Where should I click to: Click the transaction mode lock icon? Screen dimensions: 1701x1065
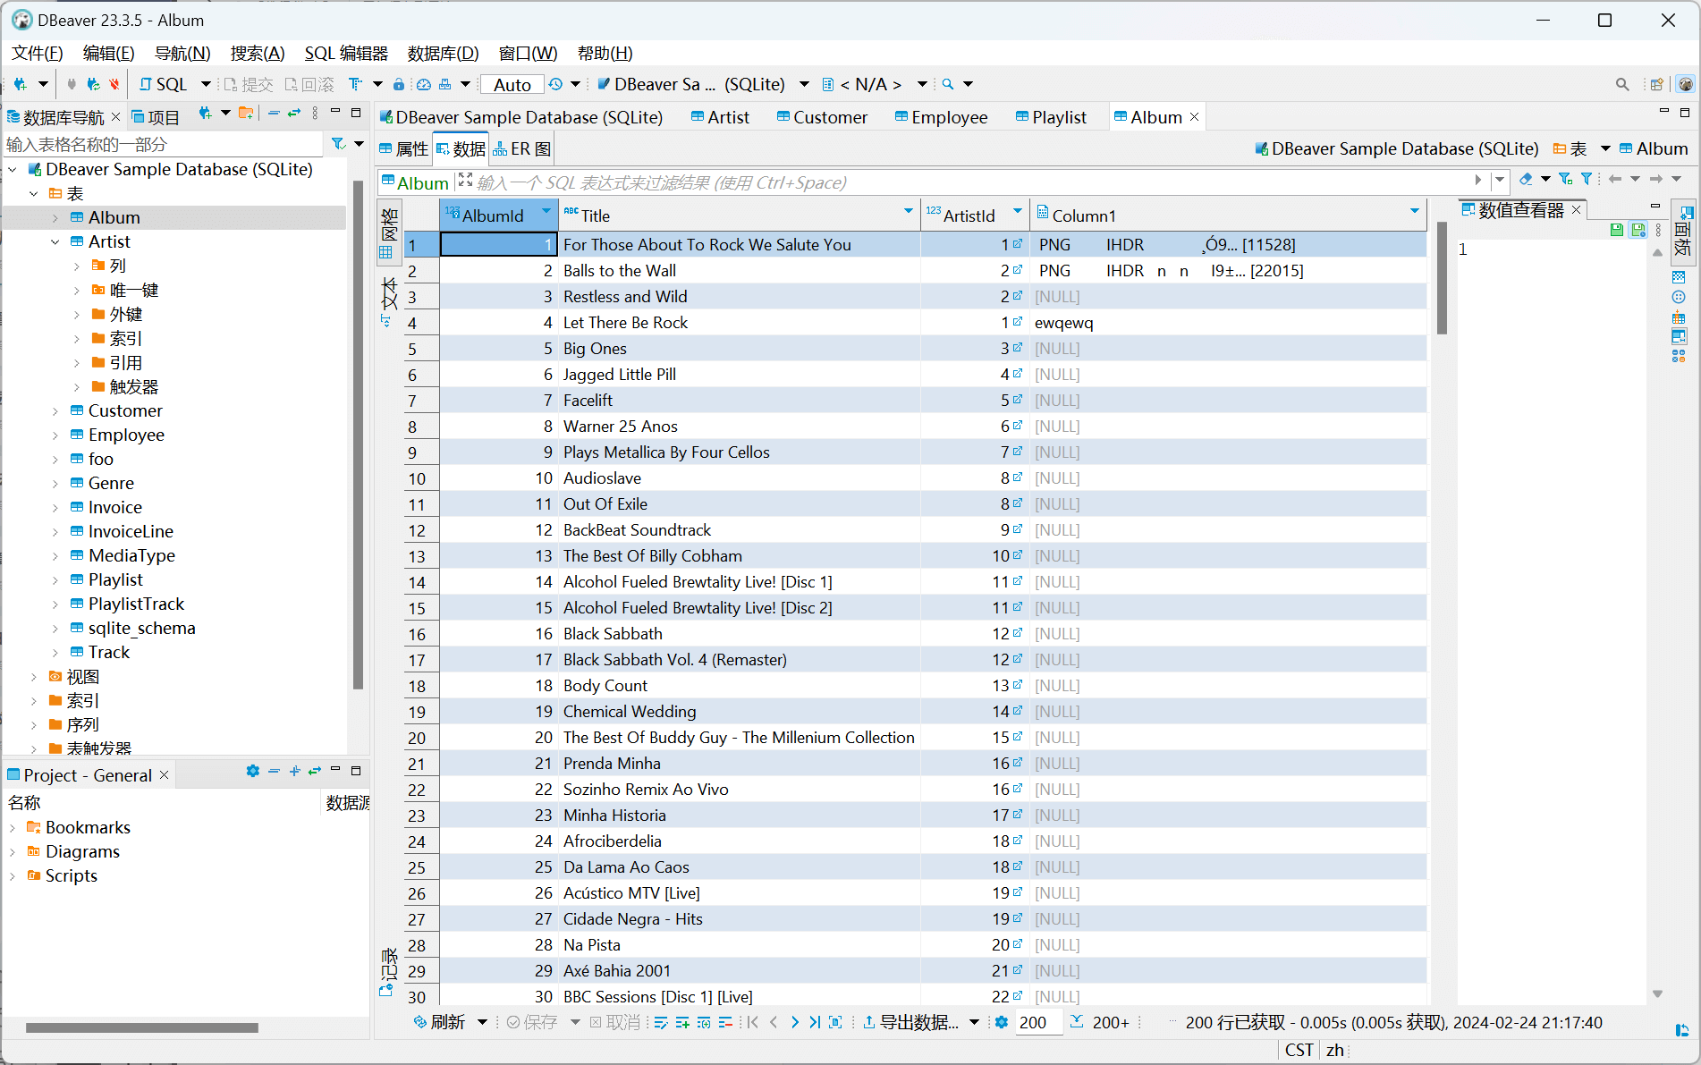(x=399, y=84)
